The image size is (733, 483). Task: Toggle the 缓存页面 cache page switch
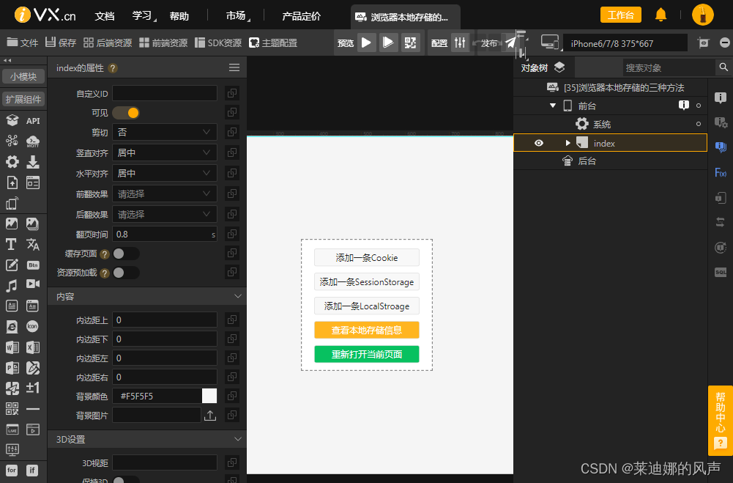coord(126,254)
